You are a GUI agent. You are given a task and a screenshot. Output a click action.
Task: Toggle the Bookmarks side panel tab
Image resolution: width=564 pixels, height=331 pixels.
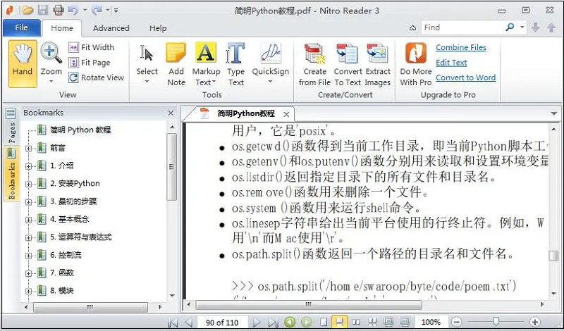[11, 173]
